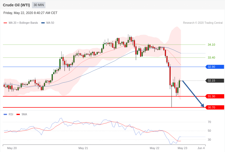Viewport: 225px width, 152px height.
Task: Click the blue 32.90 pivot price tag
Action: (215, 67)
